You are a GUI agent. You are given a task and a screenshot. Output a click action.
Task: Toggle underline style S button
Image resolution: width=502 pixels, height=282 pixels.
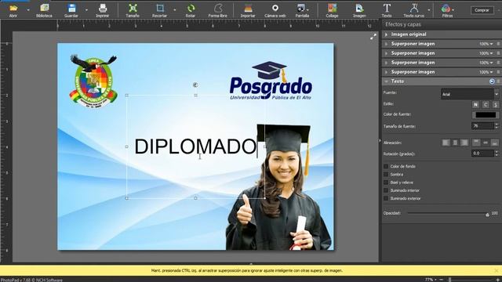[495, 104]
